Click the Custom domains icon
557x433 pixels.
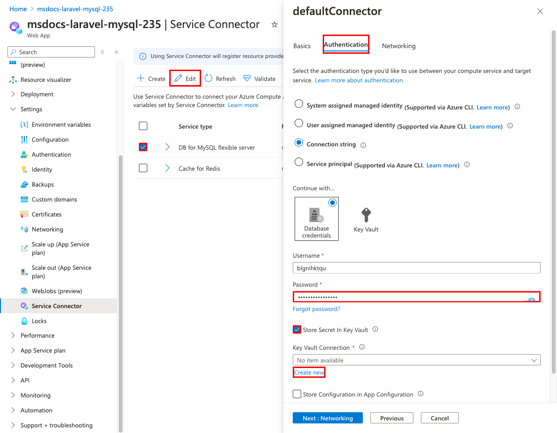(24, 199)
